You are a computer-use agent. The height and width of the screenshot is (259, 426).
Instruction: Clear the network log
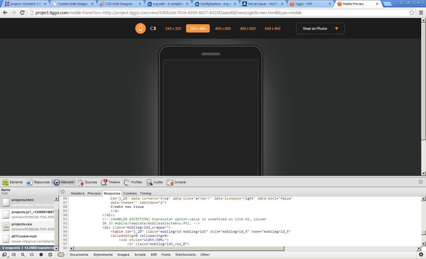click(50, 255)
